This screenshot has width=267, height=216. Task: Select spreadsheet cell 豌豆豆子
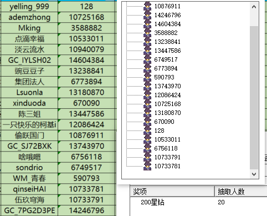click(x=29, y=71)
